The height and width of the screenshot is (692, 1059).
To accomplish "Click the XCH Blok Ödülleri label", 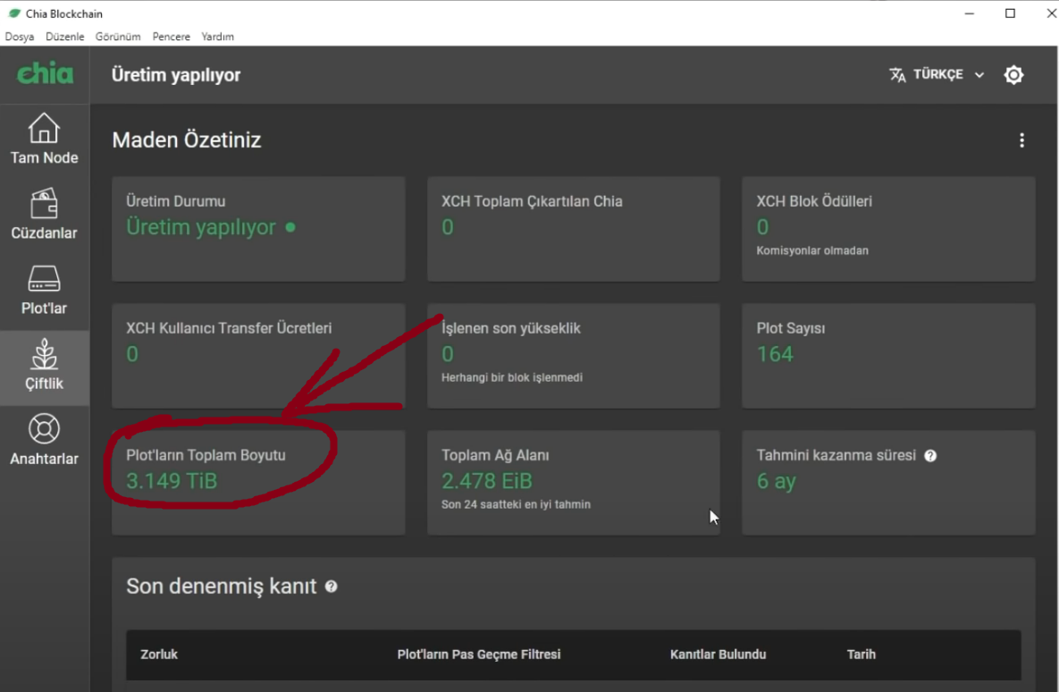I will tap(814, 201).
